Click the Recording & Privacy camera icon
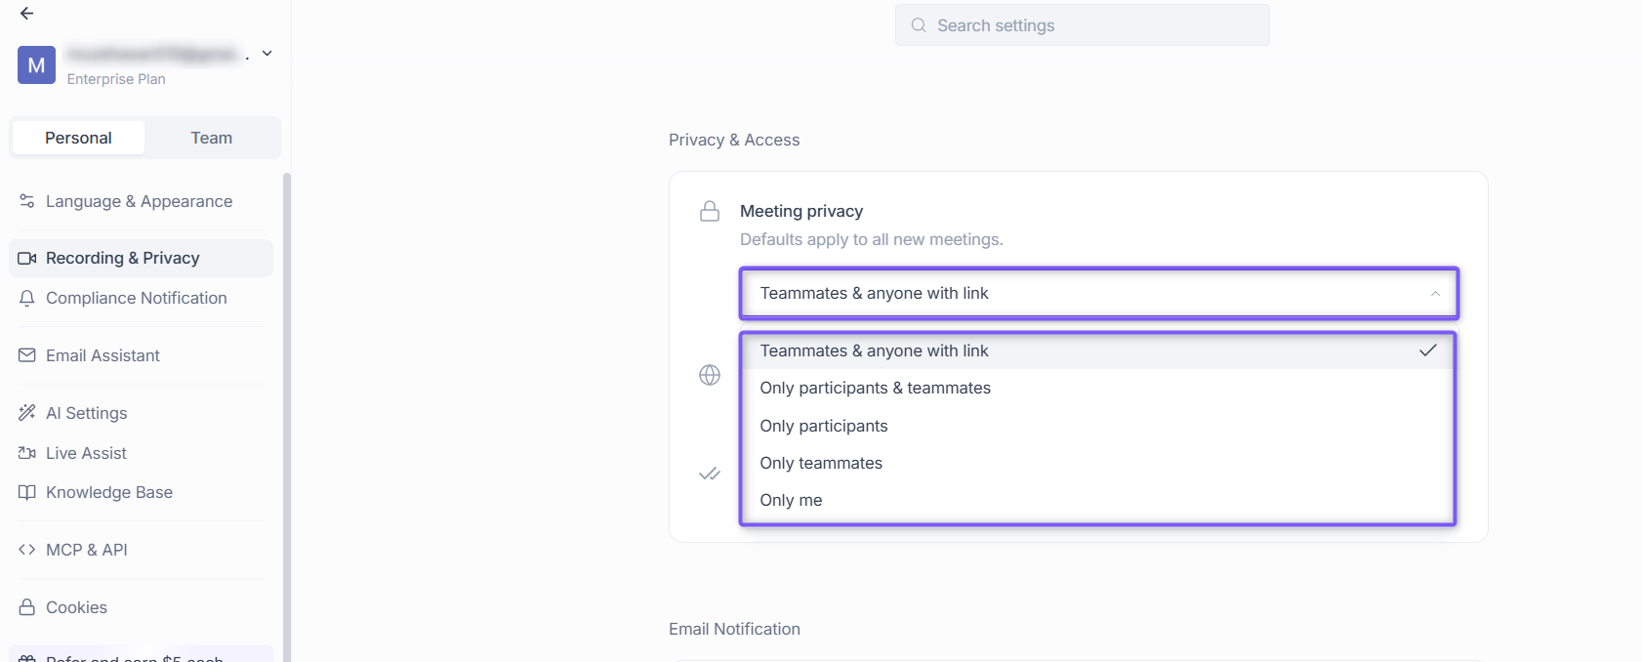The image size is (1642, 662). (27, 258)
